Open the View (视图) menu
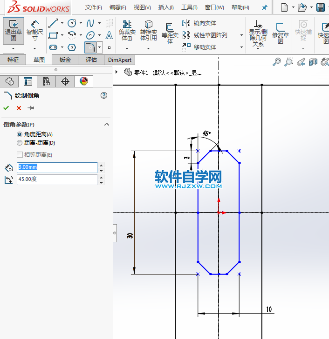The image size is (329, 339). 142,7
